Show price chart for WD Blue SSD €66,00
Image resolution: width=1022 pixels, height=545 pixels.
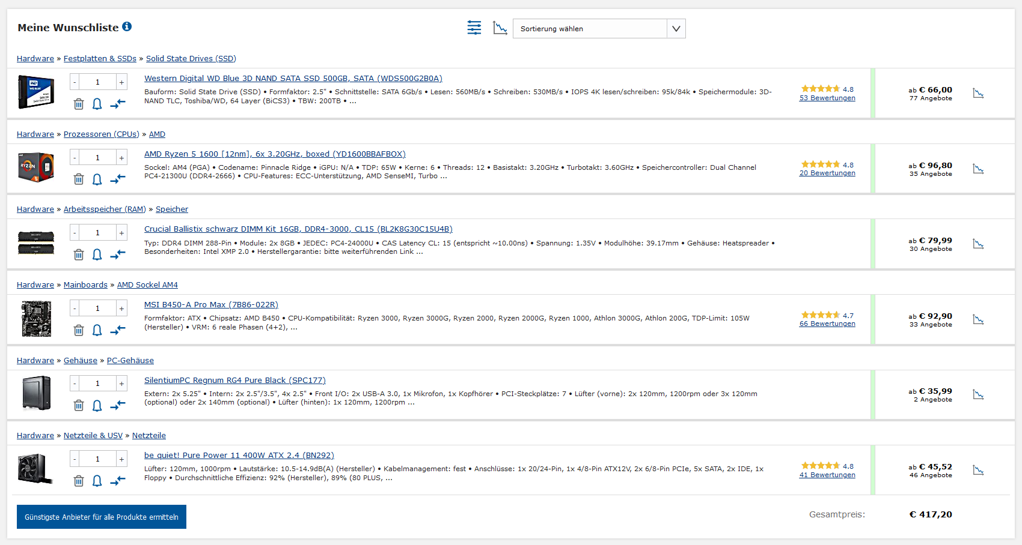979,93
